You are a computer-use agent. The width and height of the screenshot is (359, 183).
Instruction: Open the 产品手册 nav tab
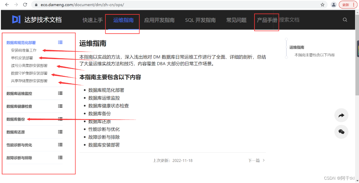(x=267, y=20)
